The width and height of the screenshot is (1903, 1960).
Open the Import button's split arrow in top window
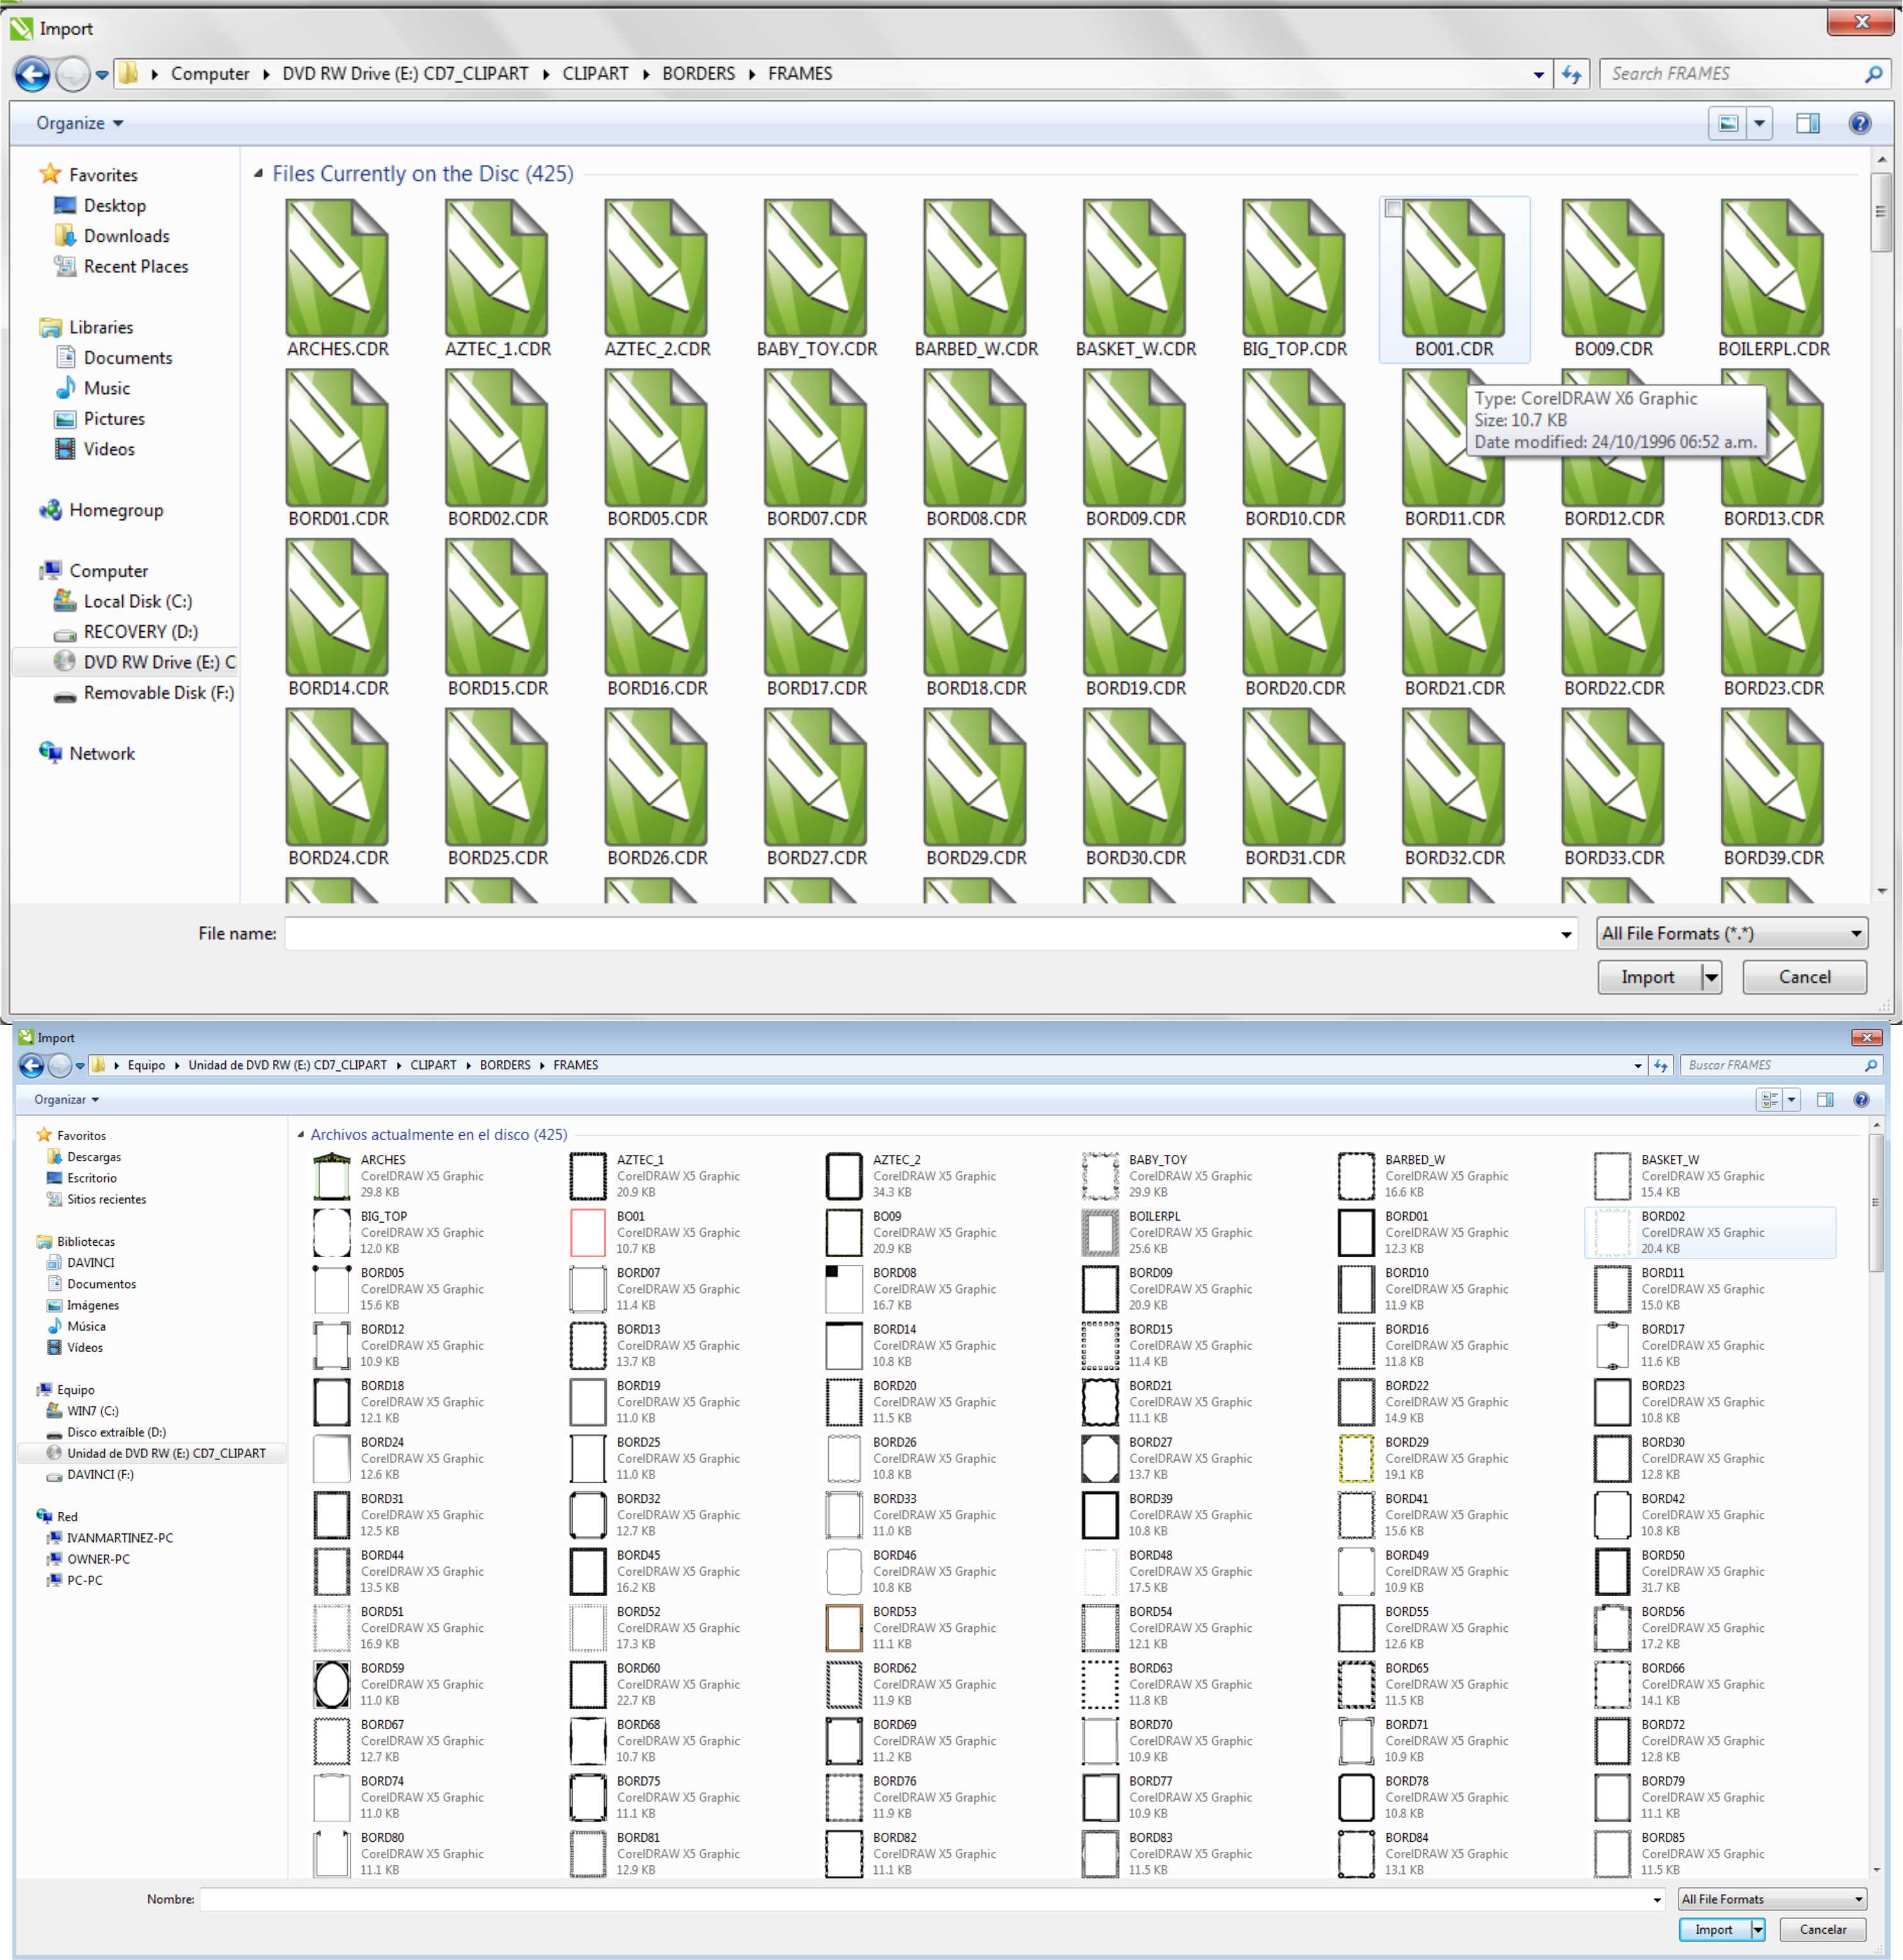point(1712,977)
